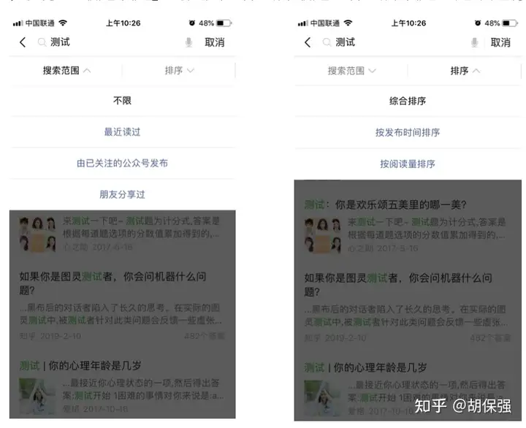Tap the WiFi icon on right status bar
Image resolution: width=526 pixels, height=428 pixels.
pyautogui.click(x=348, y=23)
